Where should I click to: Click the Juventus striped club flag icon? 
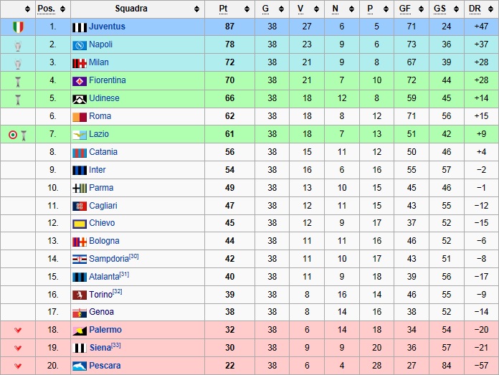(80, 27)
